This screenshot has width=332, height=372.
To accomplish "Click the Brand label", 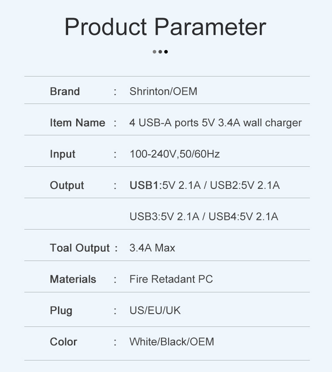I will pyautogui.click(x=65, y=91).
